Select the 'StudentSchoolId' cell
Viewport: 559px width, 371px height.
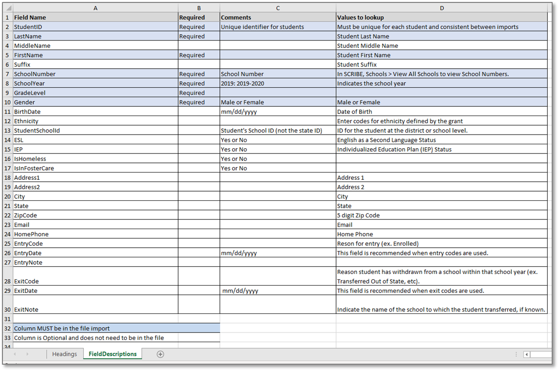(96, 131)
